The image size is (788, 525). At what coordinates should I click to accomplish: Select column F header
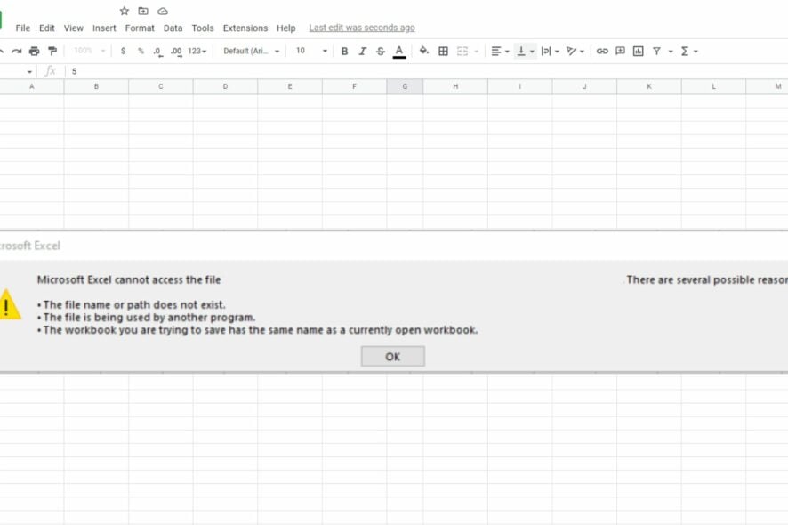[x=354, y=86]
